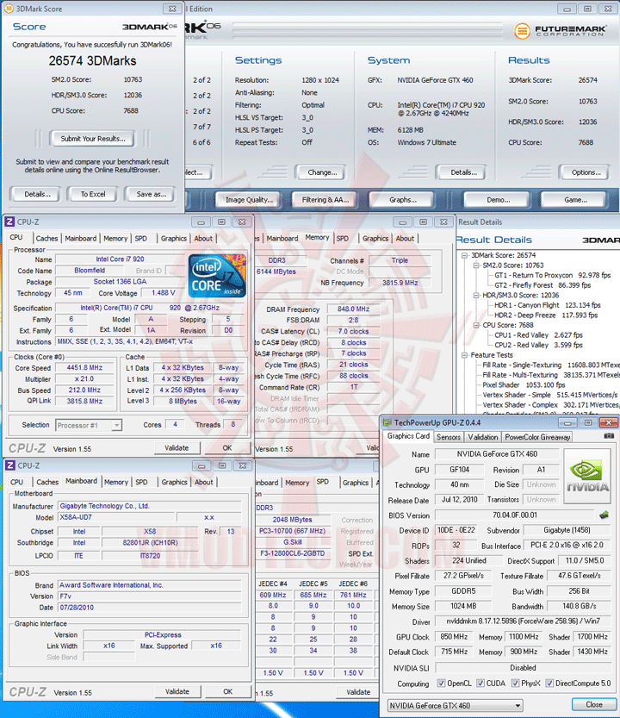This screenshot has width=620, height=718.
Task: Click the GPU-Z camera screenshot icon
Action: point(609,436)
